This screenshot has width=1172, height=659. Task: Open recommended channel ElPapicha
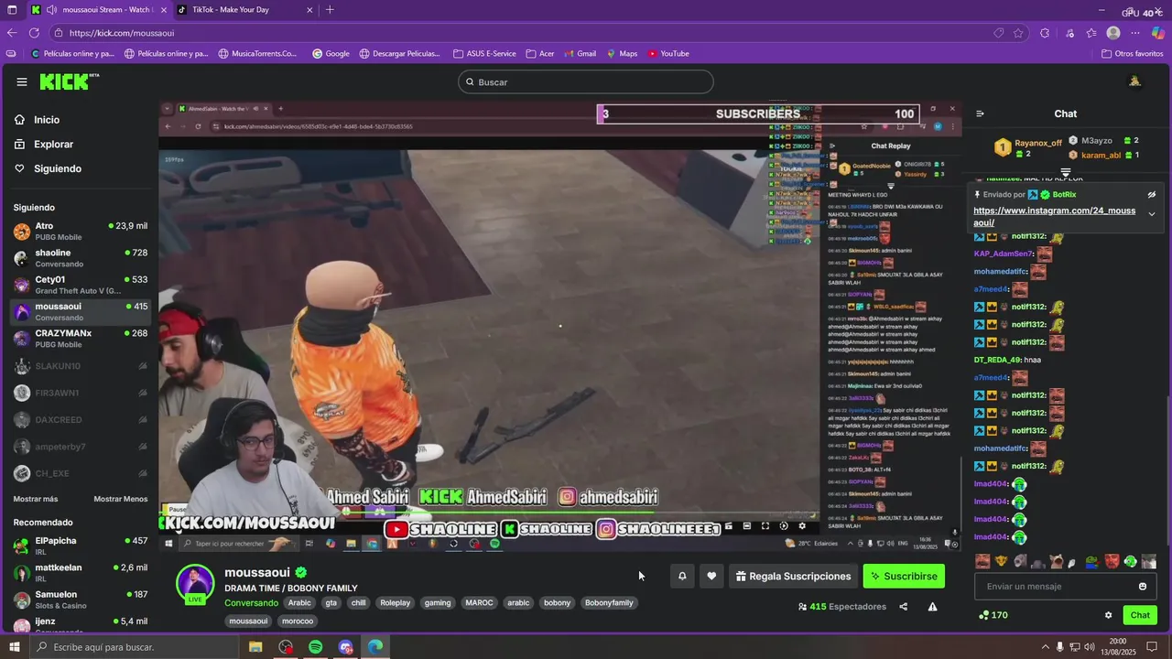pos(81,546)
